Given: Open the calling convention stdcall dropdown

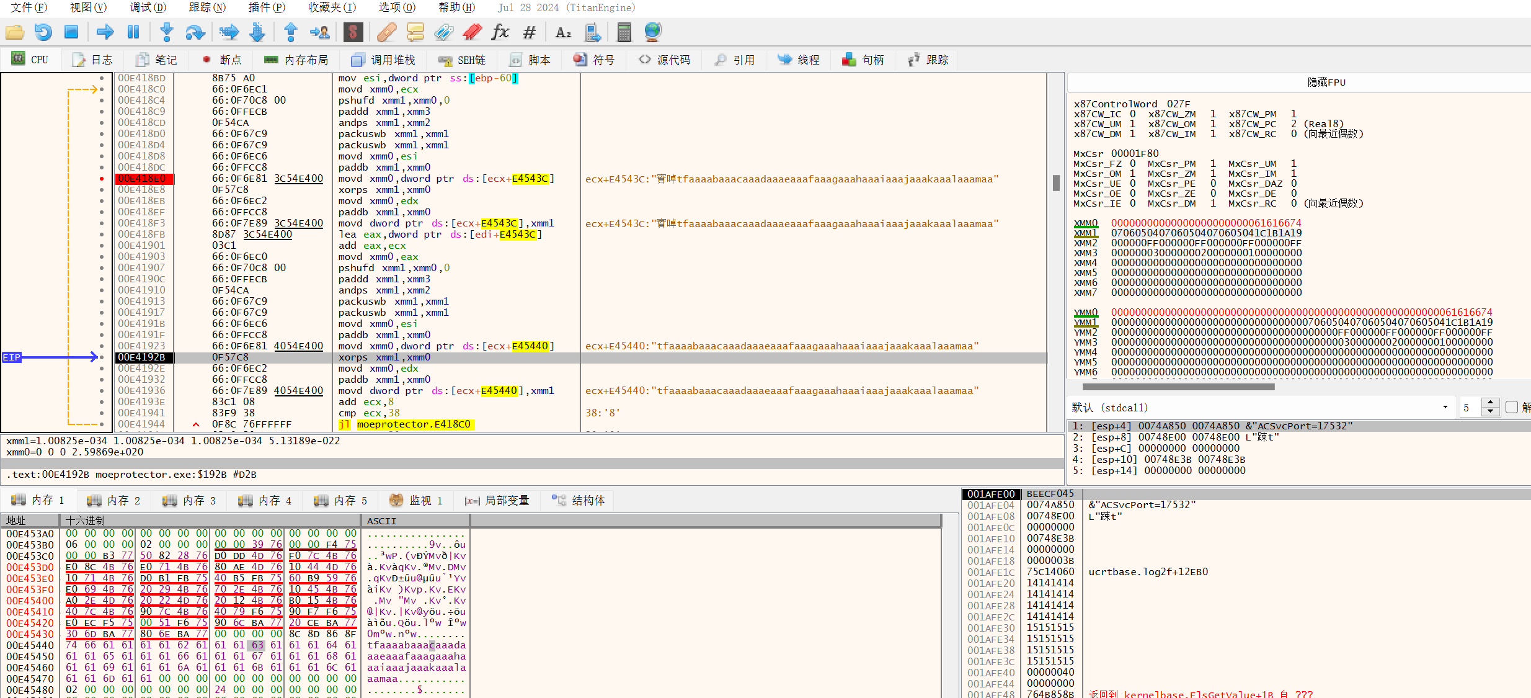Looking at the screenshot, I should tap(1445, 407).
